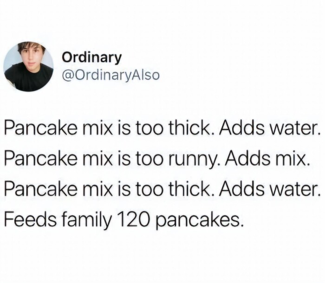Click the word thick. in first line
This screenshot has height=283, width=325.
pos(192,128)
